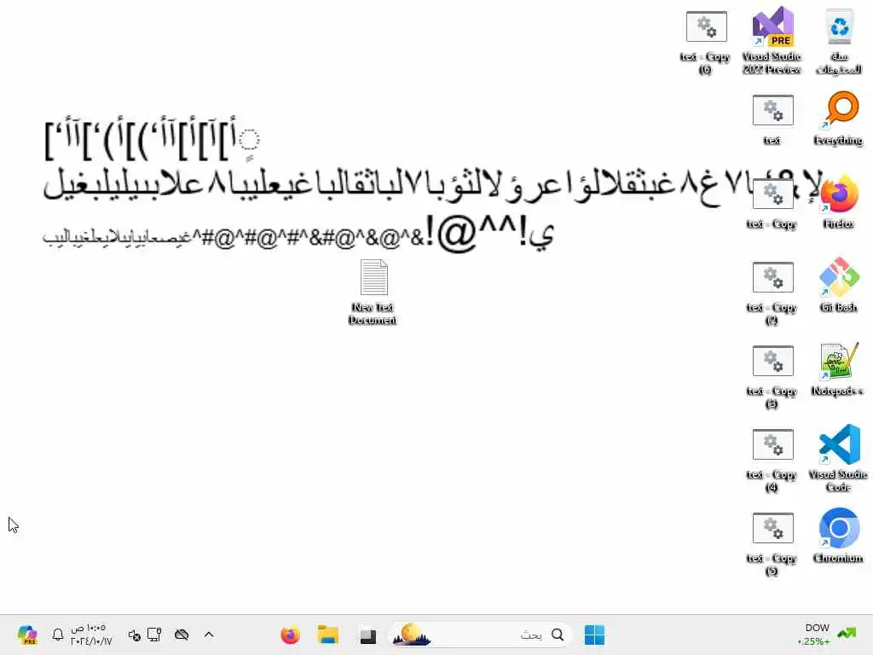Click the search highlight image in search box

(x=412, y=635)
